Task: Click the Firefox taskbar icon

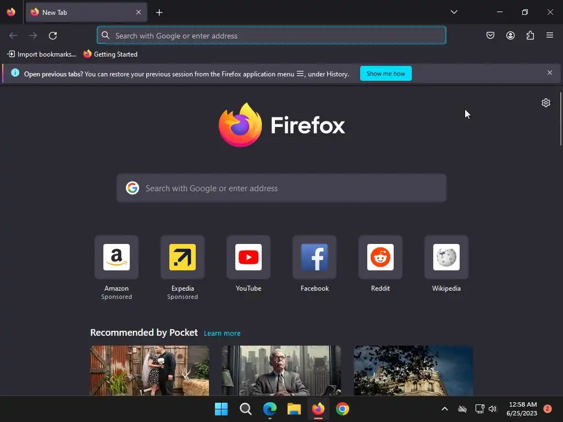Action: coord(318,409)
